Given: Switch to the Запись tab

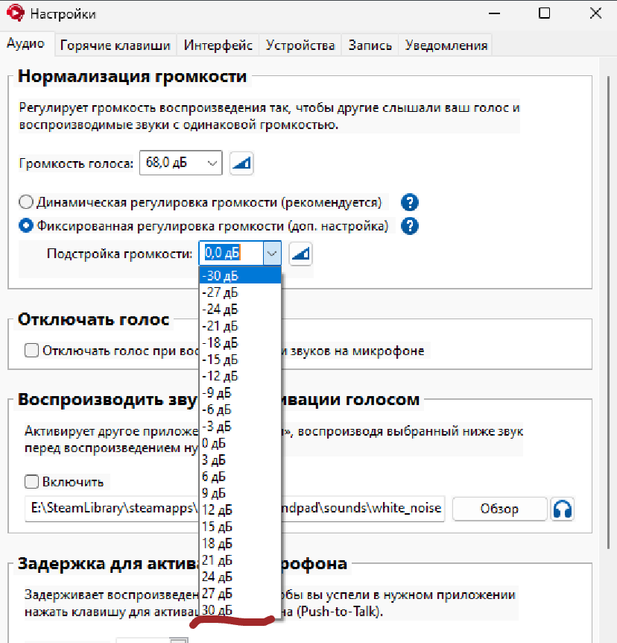Looking at the screenshot, I should click(370, 45).
